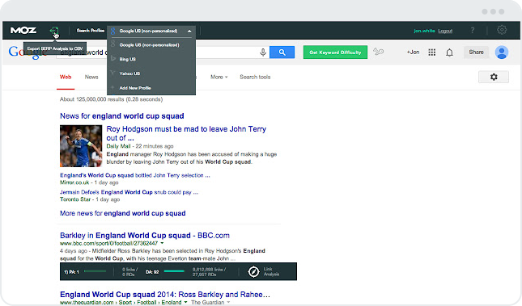
Task: Open News for england world cup squad
Action: click(122, 116)
